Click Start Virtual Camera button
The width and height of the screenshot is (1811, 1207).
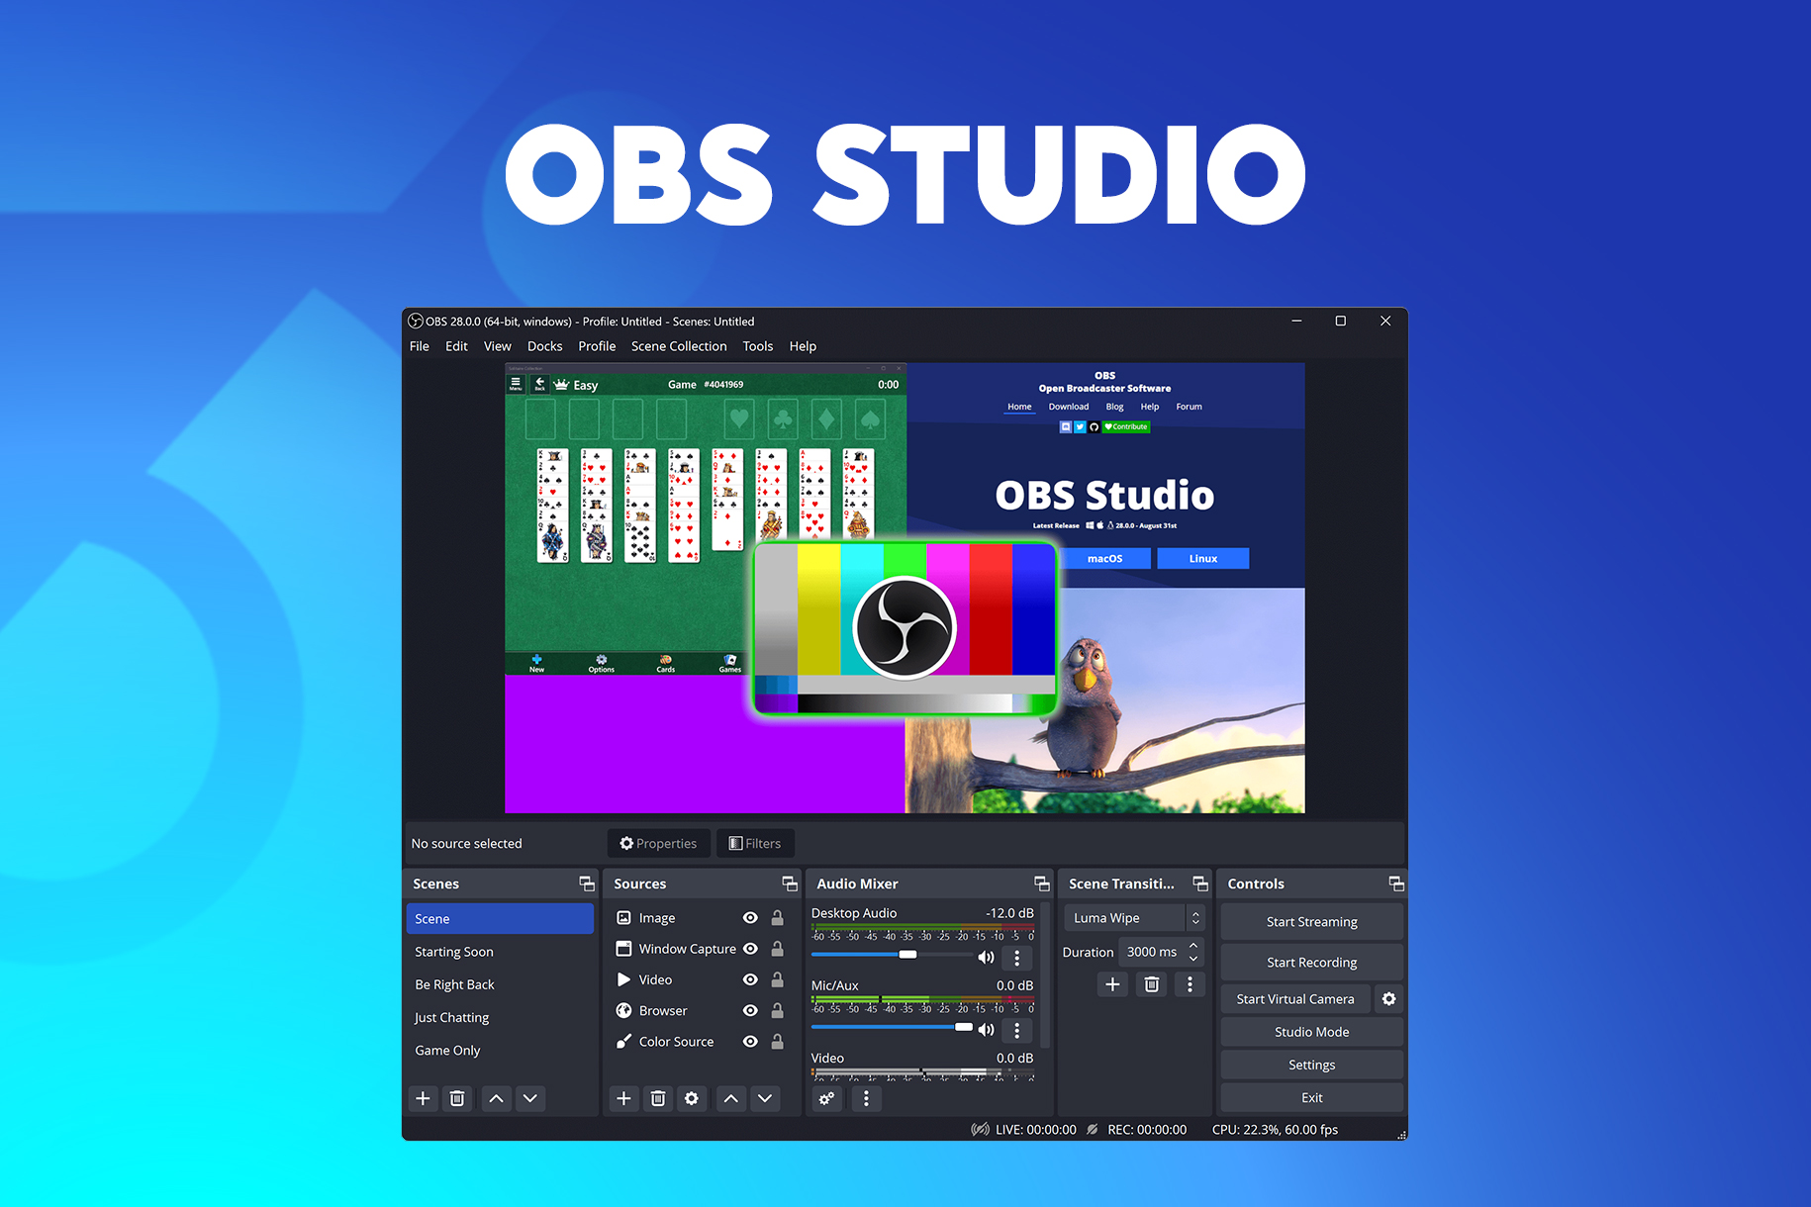[1295, 999]
